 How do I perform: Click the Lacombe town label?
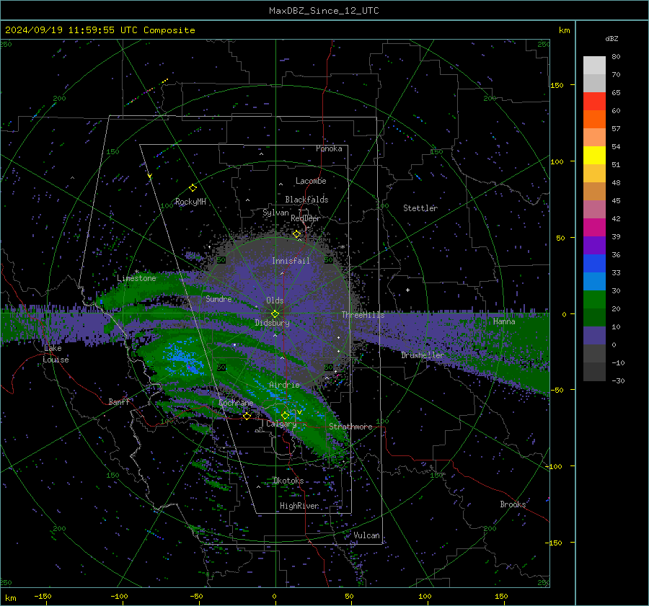(311, 181)
